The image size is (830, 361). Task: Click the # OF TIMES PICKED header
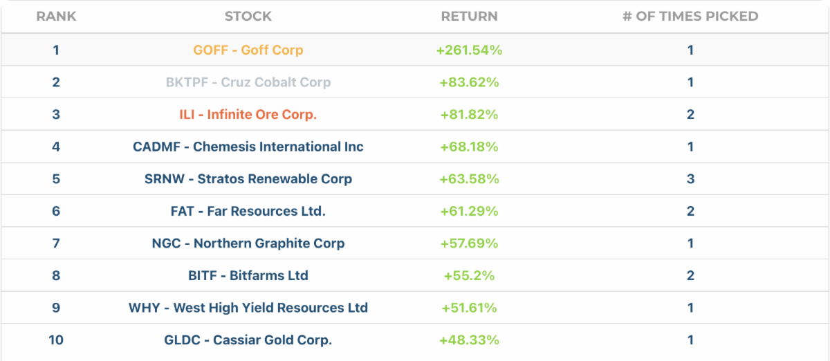[690, 17]
